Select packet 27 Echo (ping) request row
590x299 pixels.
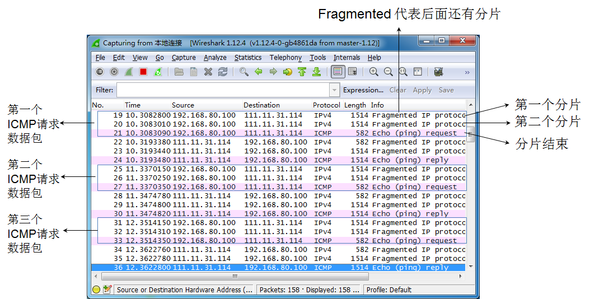tap(278, 187)
